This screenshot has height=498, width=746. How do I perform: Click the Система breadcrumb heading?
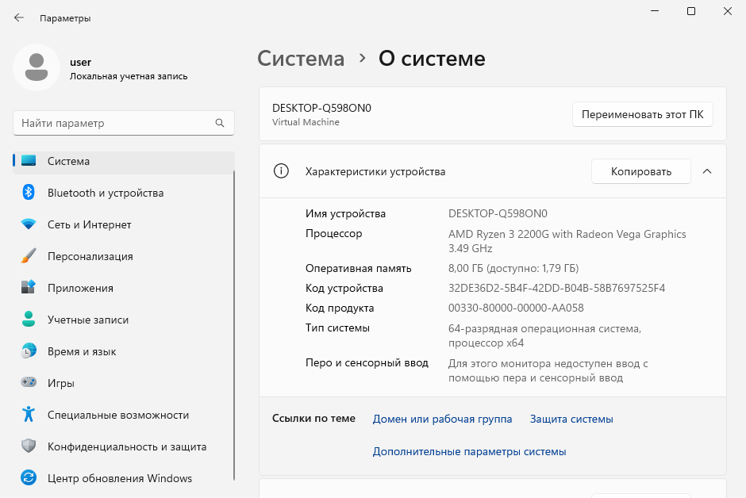tap(301, 59)
